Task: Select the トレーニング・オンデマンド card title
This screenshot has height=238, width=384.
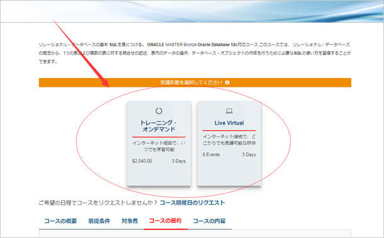Action: click(159, 126)
